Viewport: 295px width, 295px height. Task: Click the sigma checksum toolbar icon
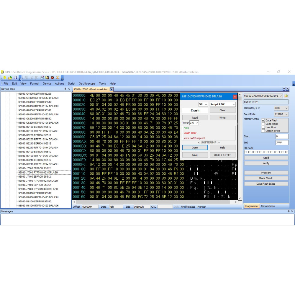(x=58, y=78)
